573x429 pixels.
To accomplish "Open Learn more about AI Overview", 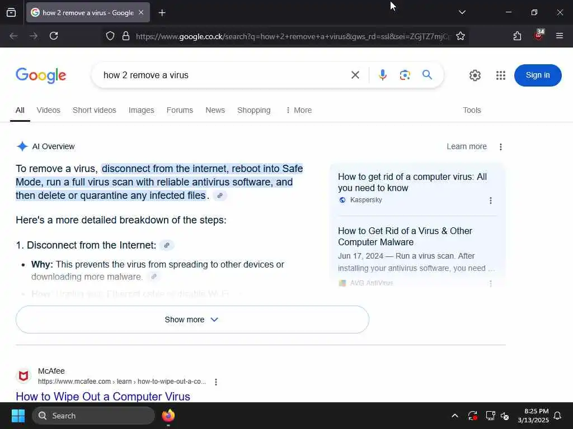I will click(x=467, y=146).
